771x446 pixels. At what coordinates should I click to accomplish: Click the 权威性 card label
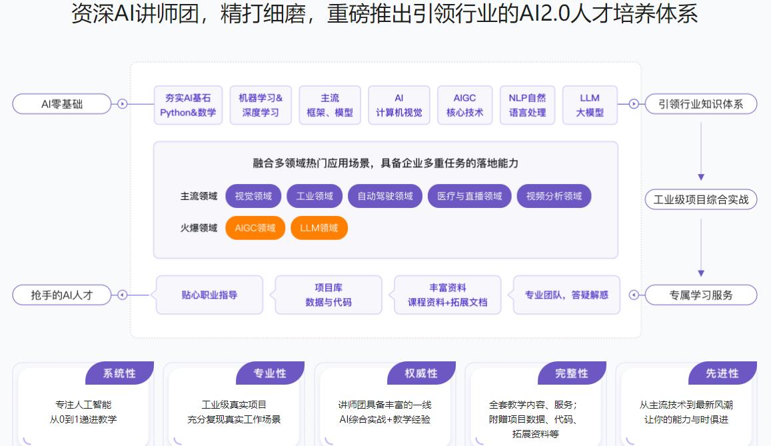coord(421,373)
